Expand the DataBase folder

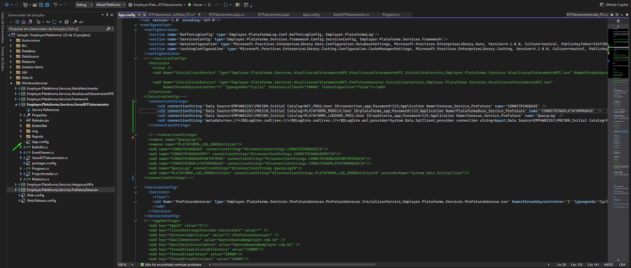[x=11, y=51]
